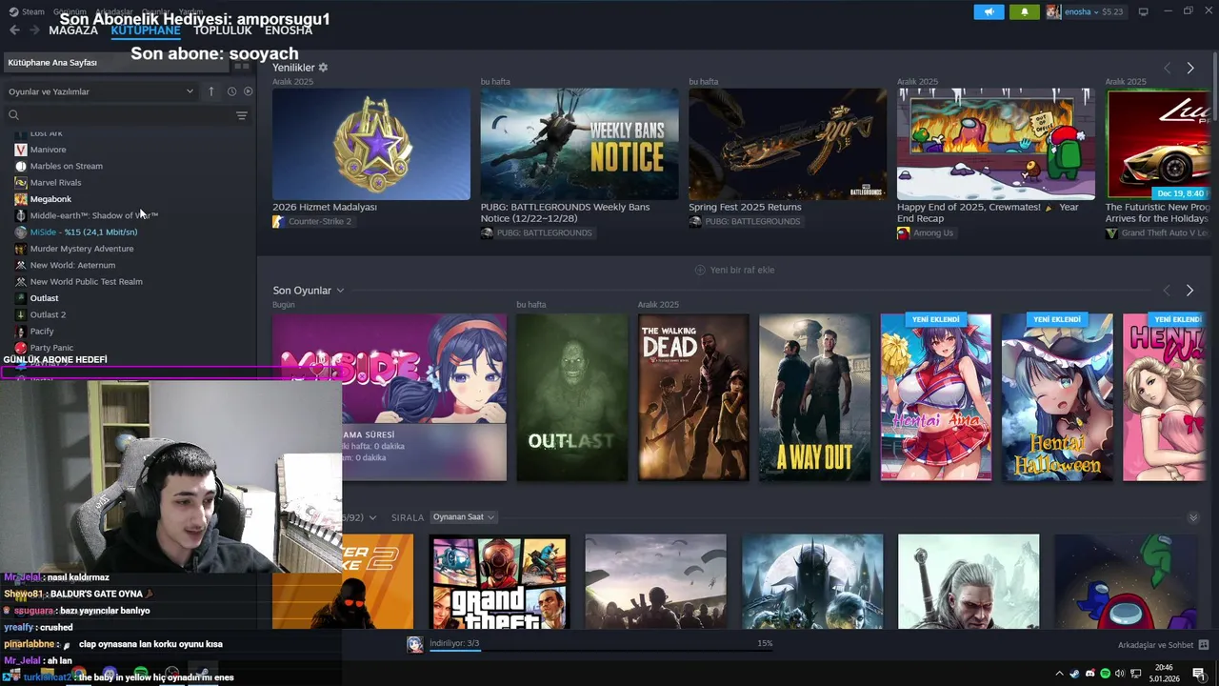This screenshot has width=1219, height=686.
Task: Select New World Public Test Realm
Action: point(86,282)
